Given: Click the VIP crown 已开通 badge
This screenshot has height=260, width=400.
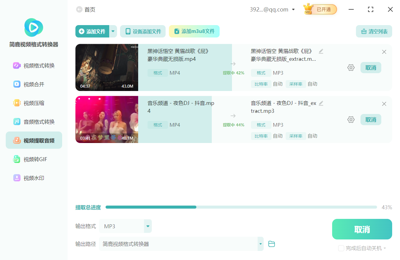Looking at the screenshot, I should click(x=320, y=9).
